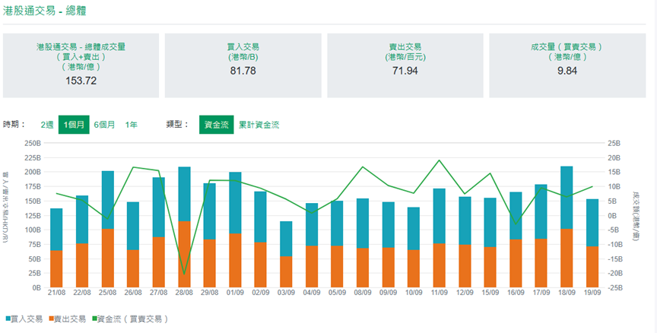The image size is (657, 333).
Task: Click the 賣出交易 card showing 71.94
Action: pos(405,65)
